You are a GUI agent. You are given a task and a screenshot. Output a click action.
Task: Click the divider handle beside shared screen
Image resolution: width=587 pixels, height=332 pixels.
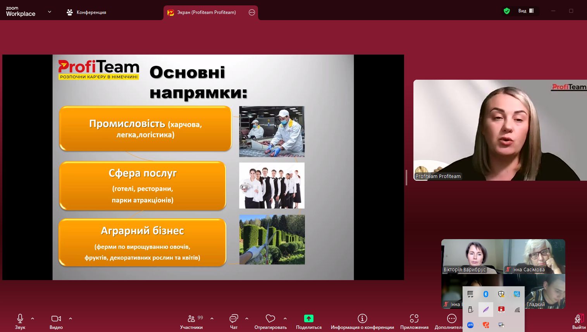pyautogui.click(x=406, y=177)
